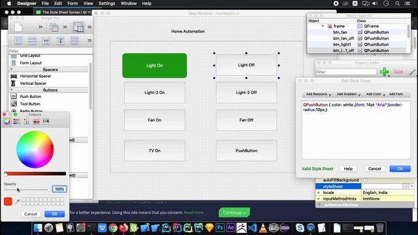This screenshot has height=235, width=418.
Task: Open the View menu
Action: click(88, 3)
